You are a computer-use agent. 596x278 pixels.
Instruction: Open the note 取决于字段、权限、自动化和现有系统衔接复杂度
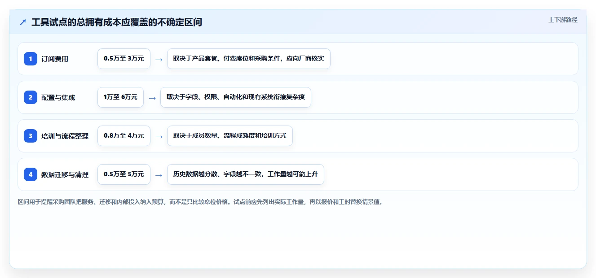pyautogui.click(x=236, y=97)
